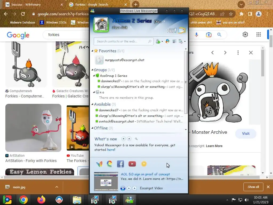This screenshot has height=205, width=273.
Task: Open the Messenger Plus! logo in Messenger
Action: [171, 31]
